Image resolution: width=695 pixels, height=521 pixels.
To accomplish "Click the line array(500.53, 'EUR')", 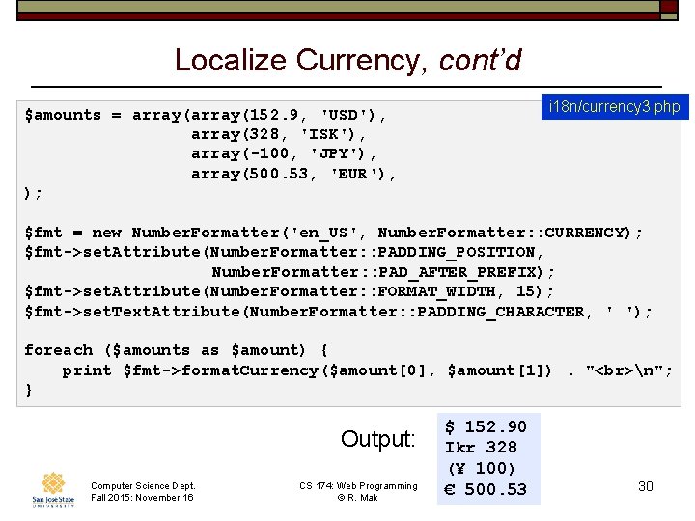I will [x=293, y=174].
